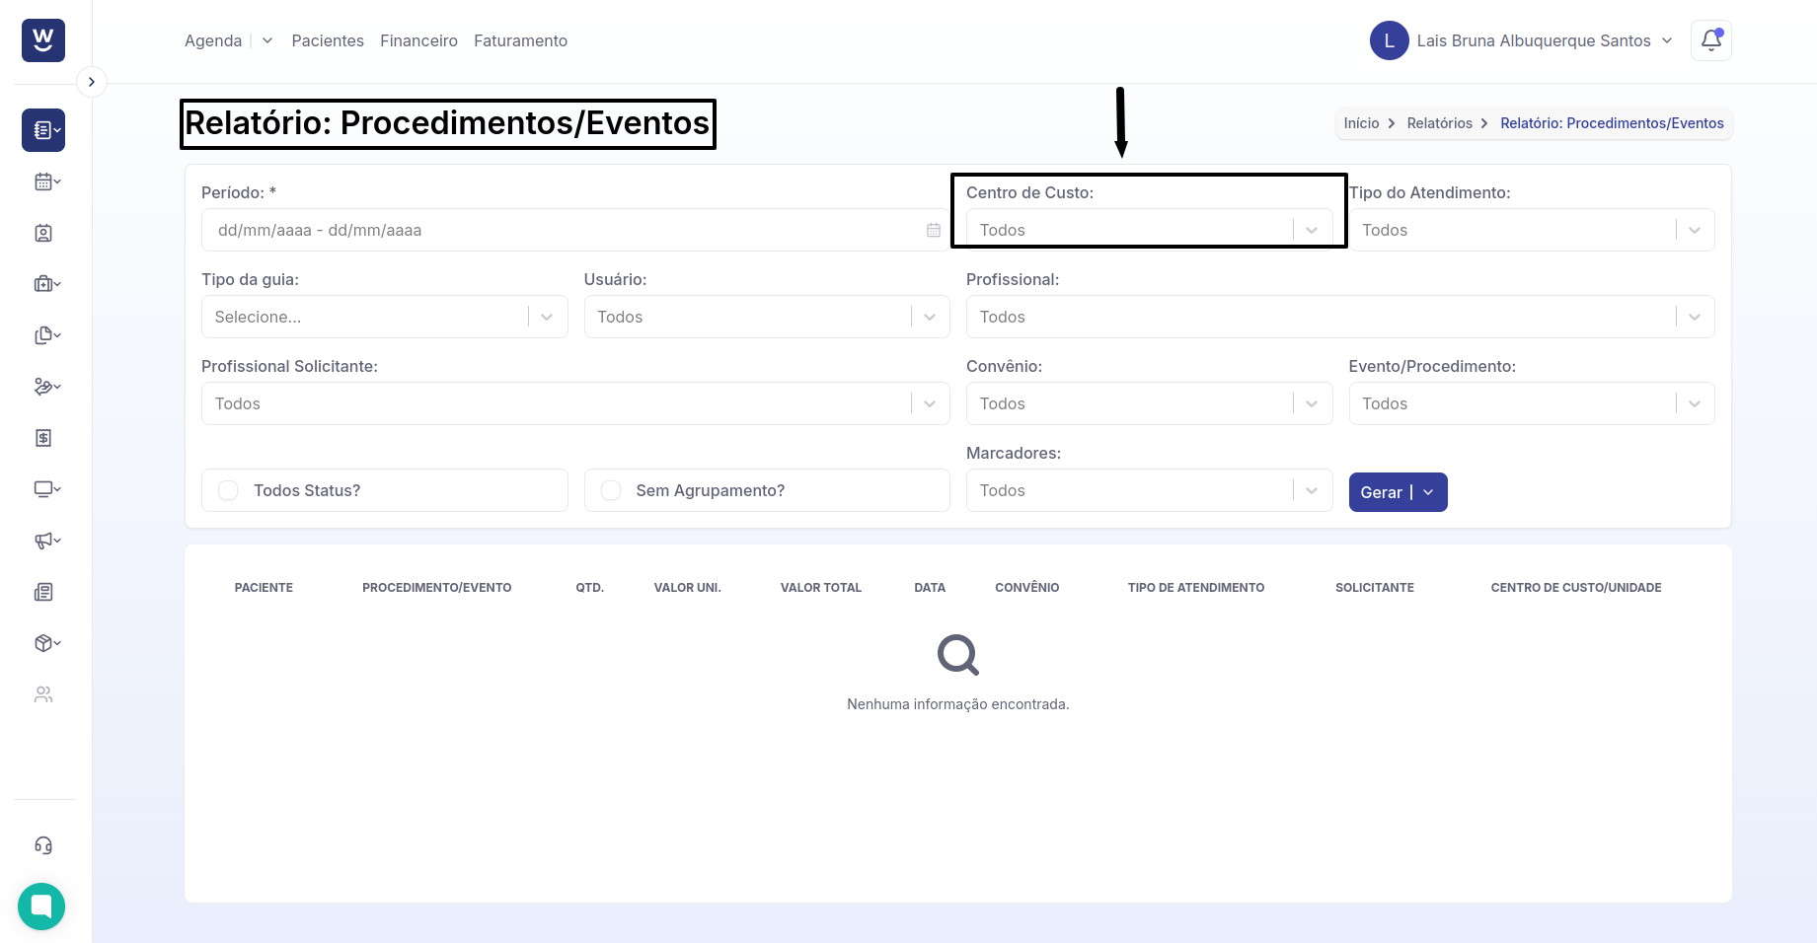Click the Nenhuma informação encontrada message

pyautogui.click(x=957, y=704)
